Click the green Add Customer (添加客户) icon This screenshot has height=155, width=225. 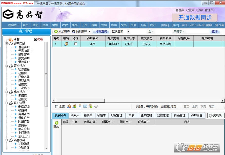tap(56, 32)
